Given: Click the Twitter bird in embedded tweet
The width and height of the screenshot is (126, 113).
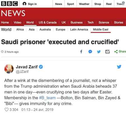Looking at the screenshot, I should [x=119, y=67].
